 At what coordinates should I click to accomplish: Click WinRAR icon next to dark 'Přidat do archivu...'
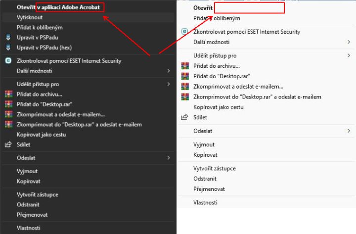(8, 94)
